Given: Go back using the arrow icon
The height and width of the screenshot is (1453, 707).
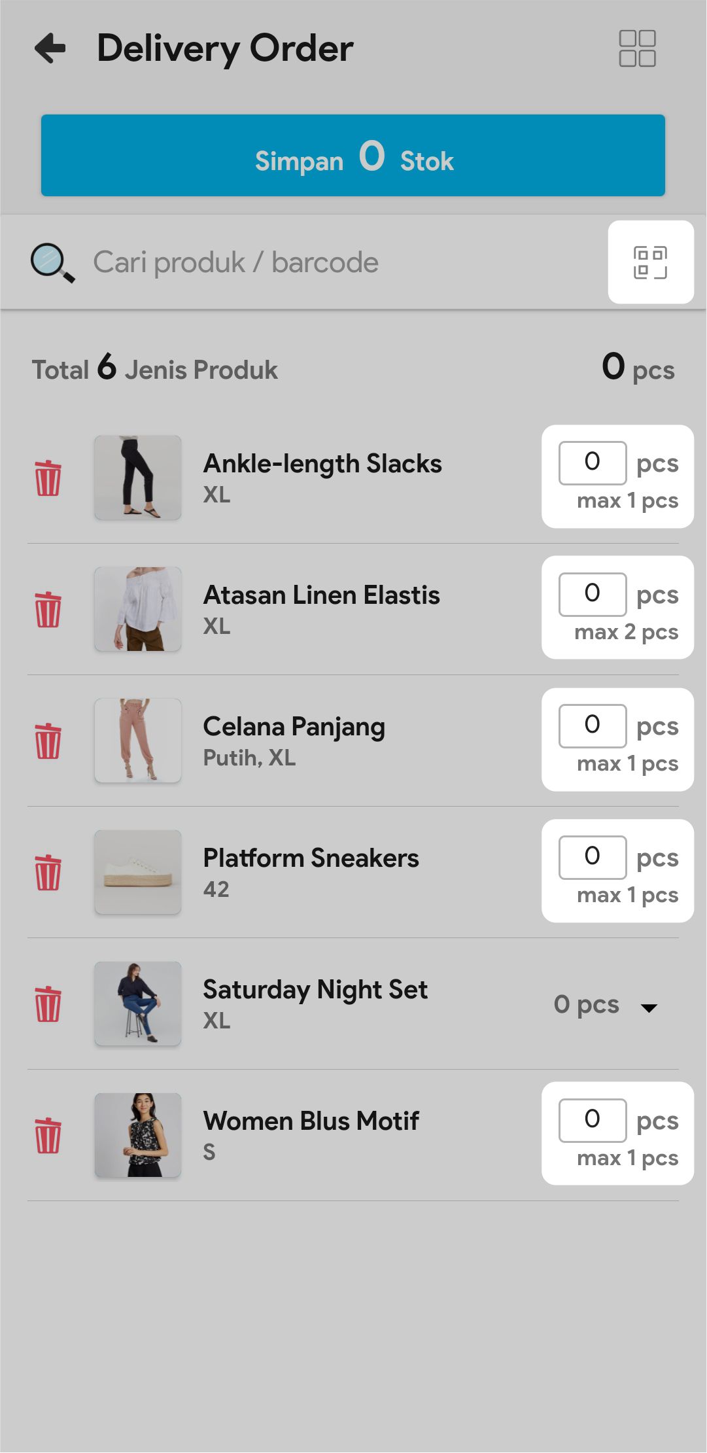Looking at the screenshot, I should 50,48.
